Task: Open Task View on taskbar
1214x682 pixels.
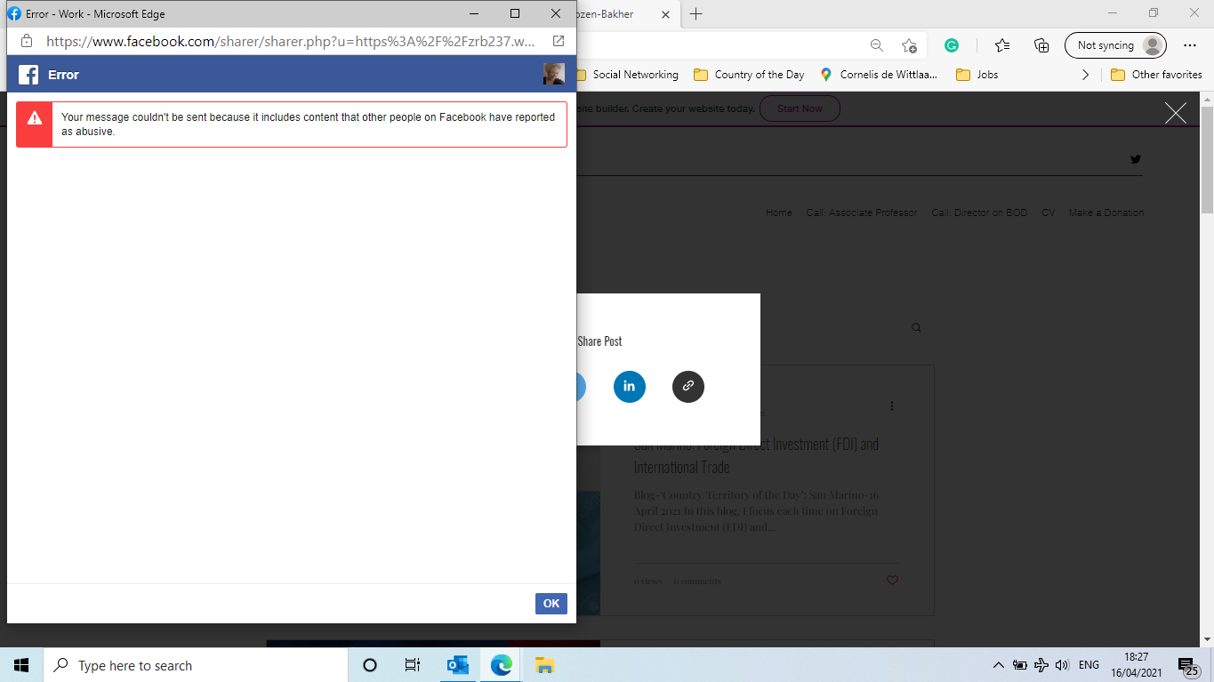Action: [x=413, y=665]
